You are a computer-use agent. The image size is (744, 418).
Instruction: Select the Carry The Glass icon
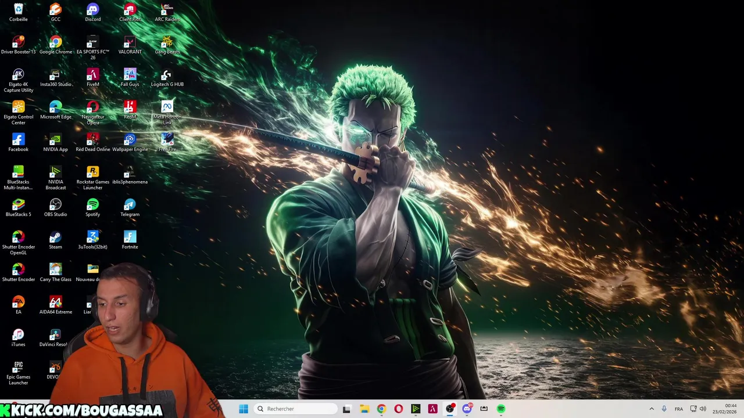point(55,273)
